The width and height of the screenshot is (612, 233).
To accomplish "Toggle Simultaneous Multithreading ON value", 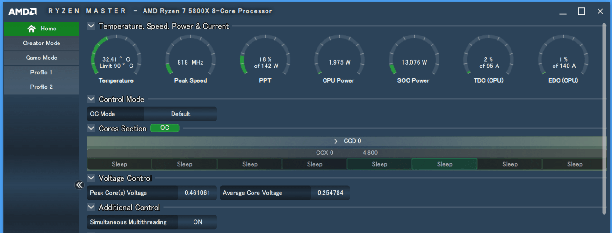I will click(x=198, y=222).
